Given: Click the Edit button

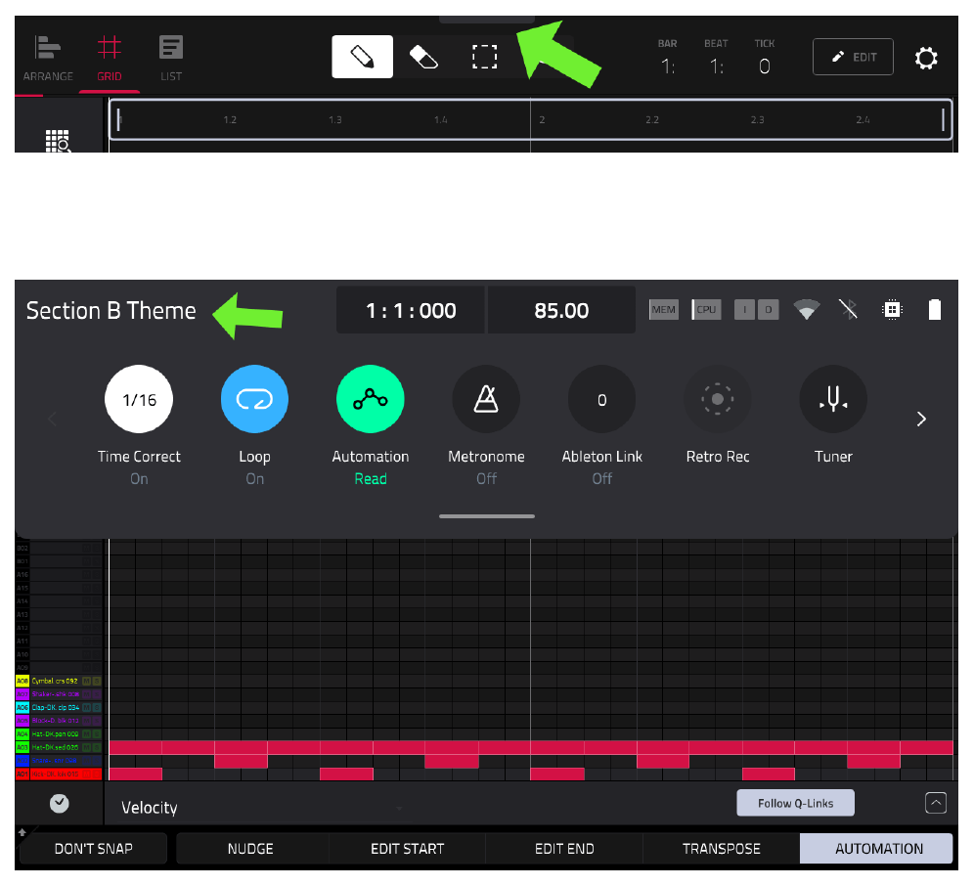Looking at the screenshot, I should coord(853,57).
